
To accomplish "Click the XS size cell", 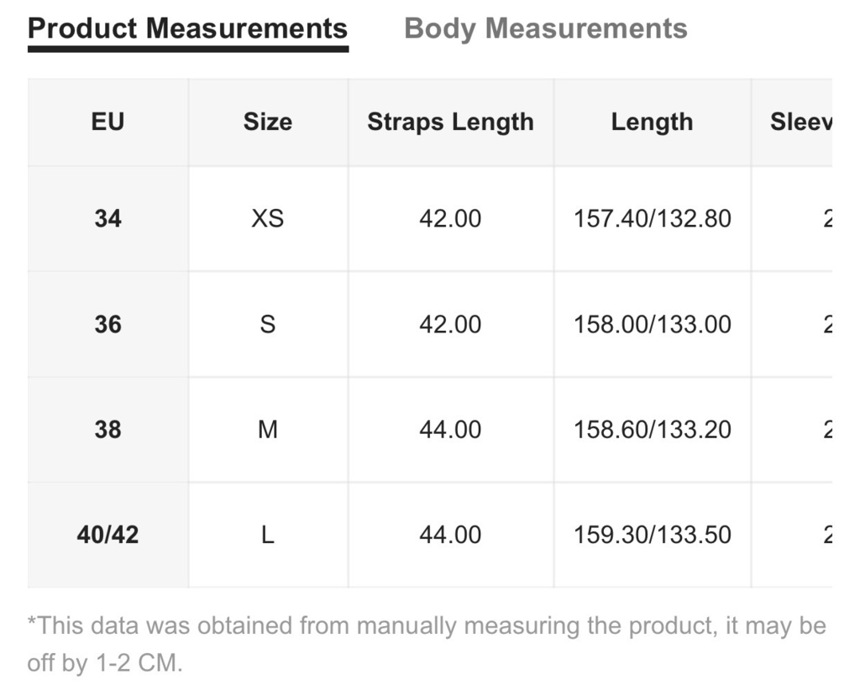I will 268,218.
